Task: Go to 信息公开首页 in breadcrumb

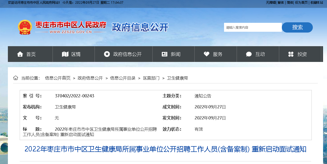Action: [x=58, y=78]
